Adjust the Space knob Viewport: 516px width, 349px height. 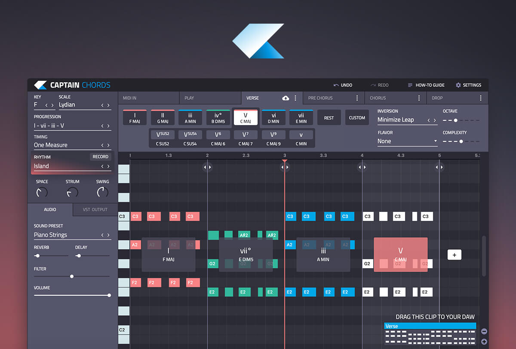click(42, 192)
